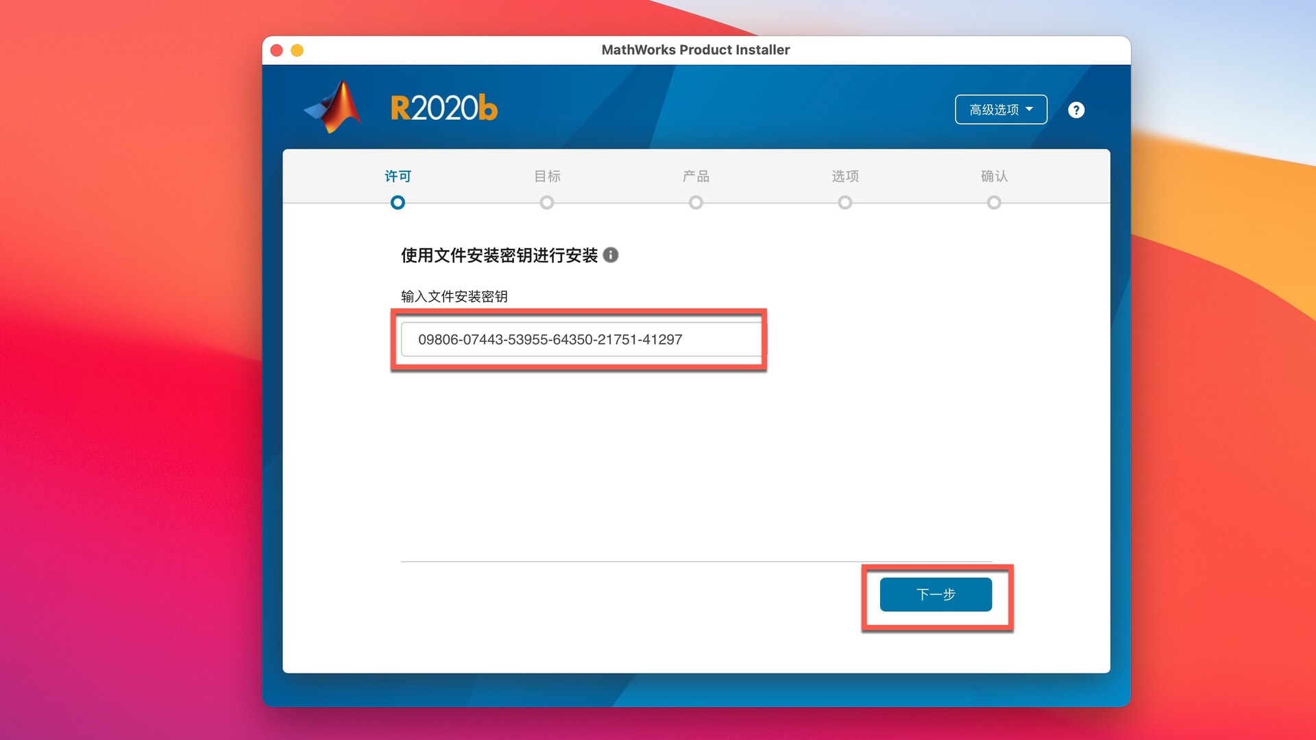Click the 确认 step indicator circle

995,202
